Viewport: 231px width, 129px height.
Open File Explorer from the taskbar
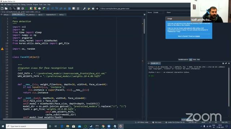tap(68, 126)
